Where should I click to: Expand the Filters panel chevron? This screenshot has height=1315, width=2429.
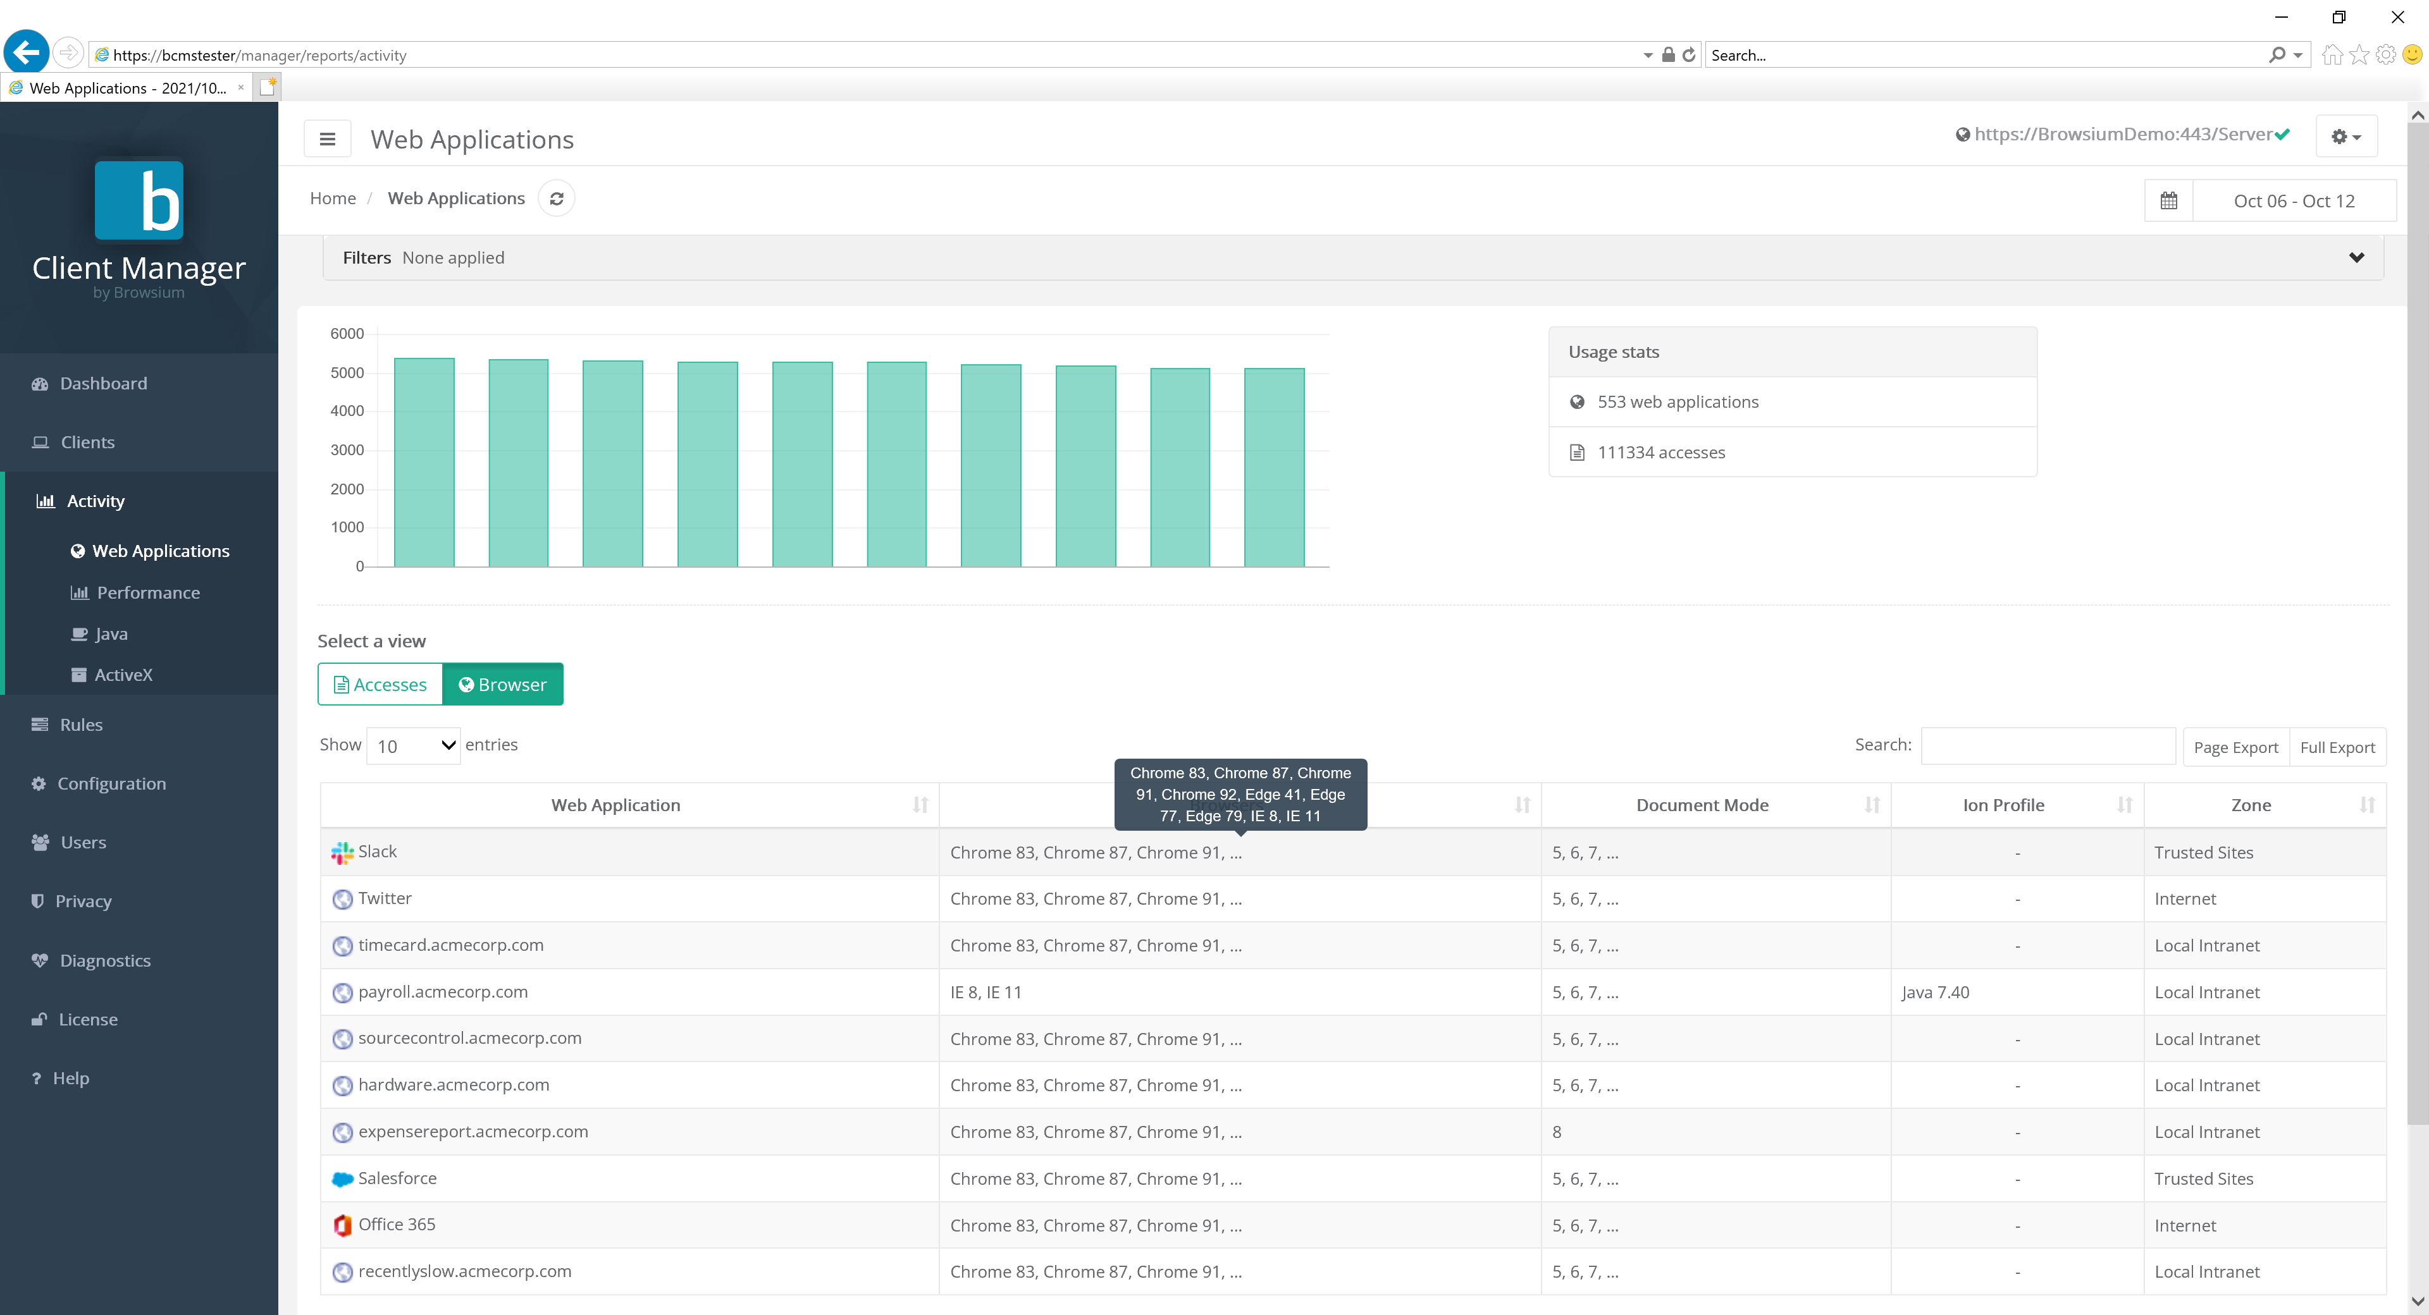point(2356,257)
